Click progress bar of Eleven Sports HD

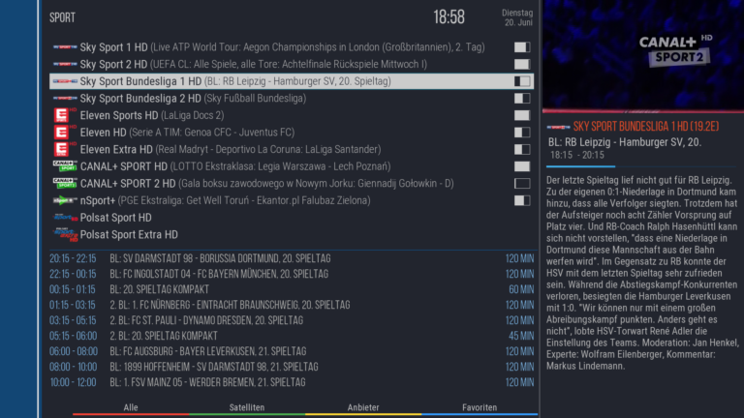(x=522, y=116)
